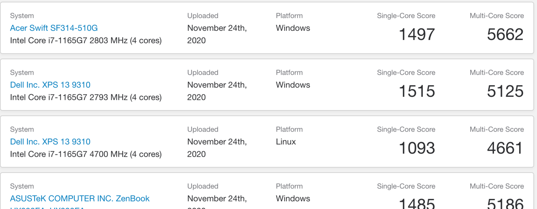Click the single-core score 1093
The height and width of the screenshot is (209, 537).
click(x=417, y=148)
